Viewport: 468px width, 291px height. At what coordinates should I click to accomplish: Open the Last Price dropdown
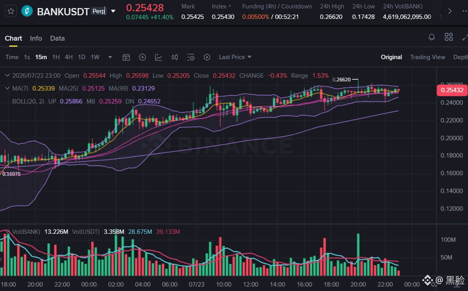235,57
